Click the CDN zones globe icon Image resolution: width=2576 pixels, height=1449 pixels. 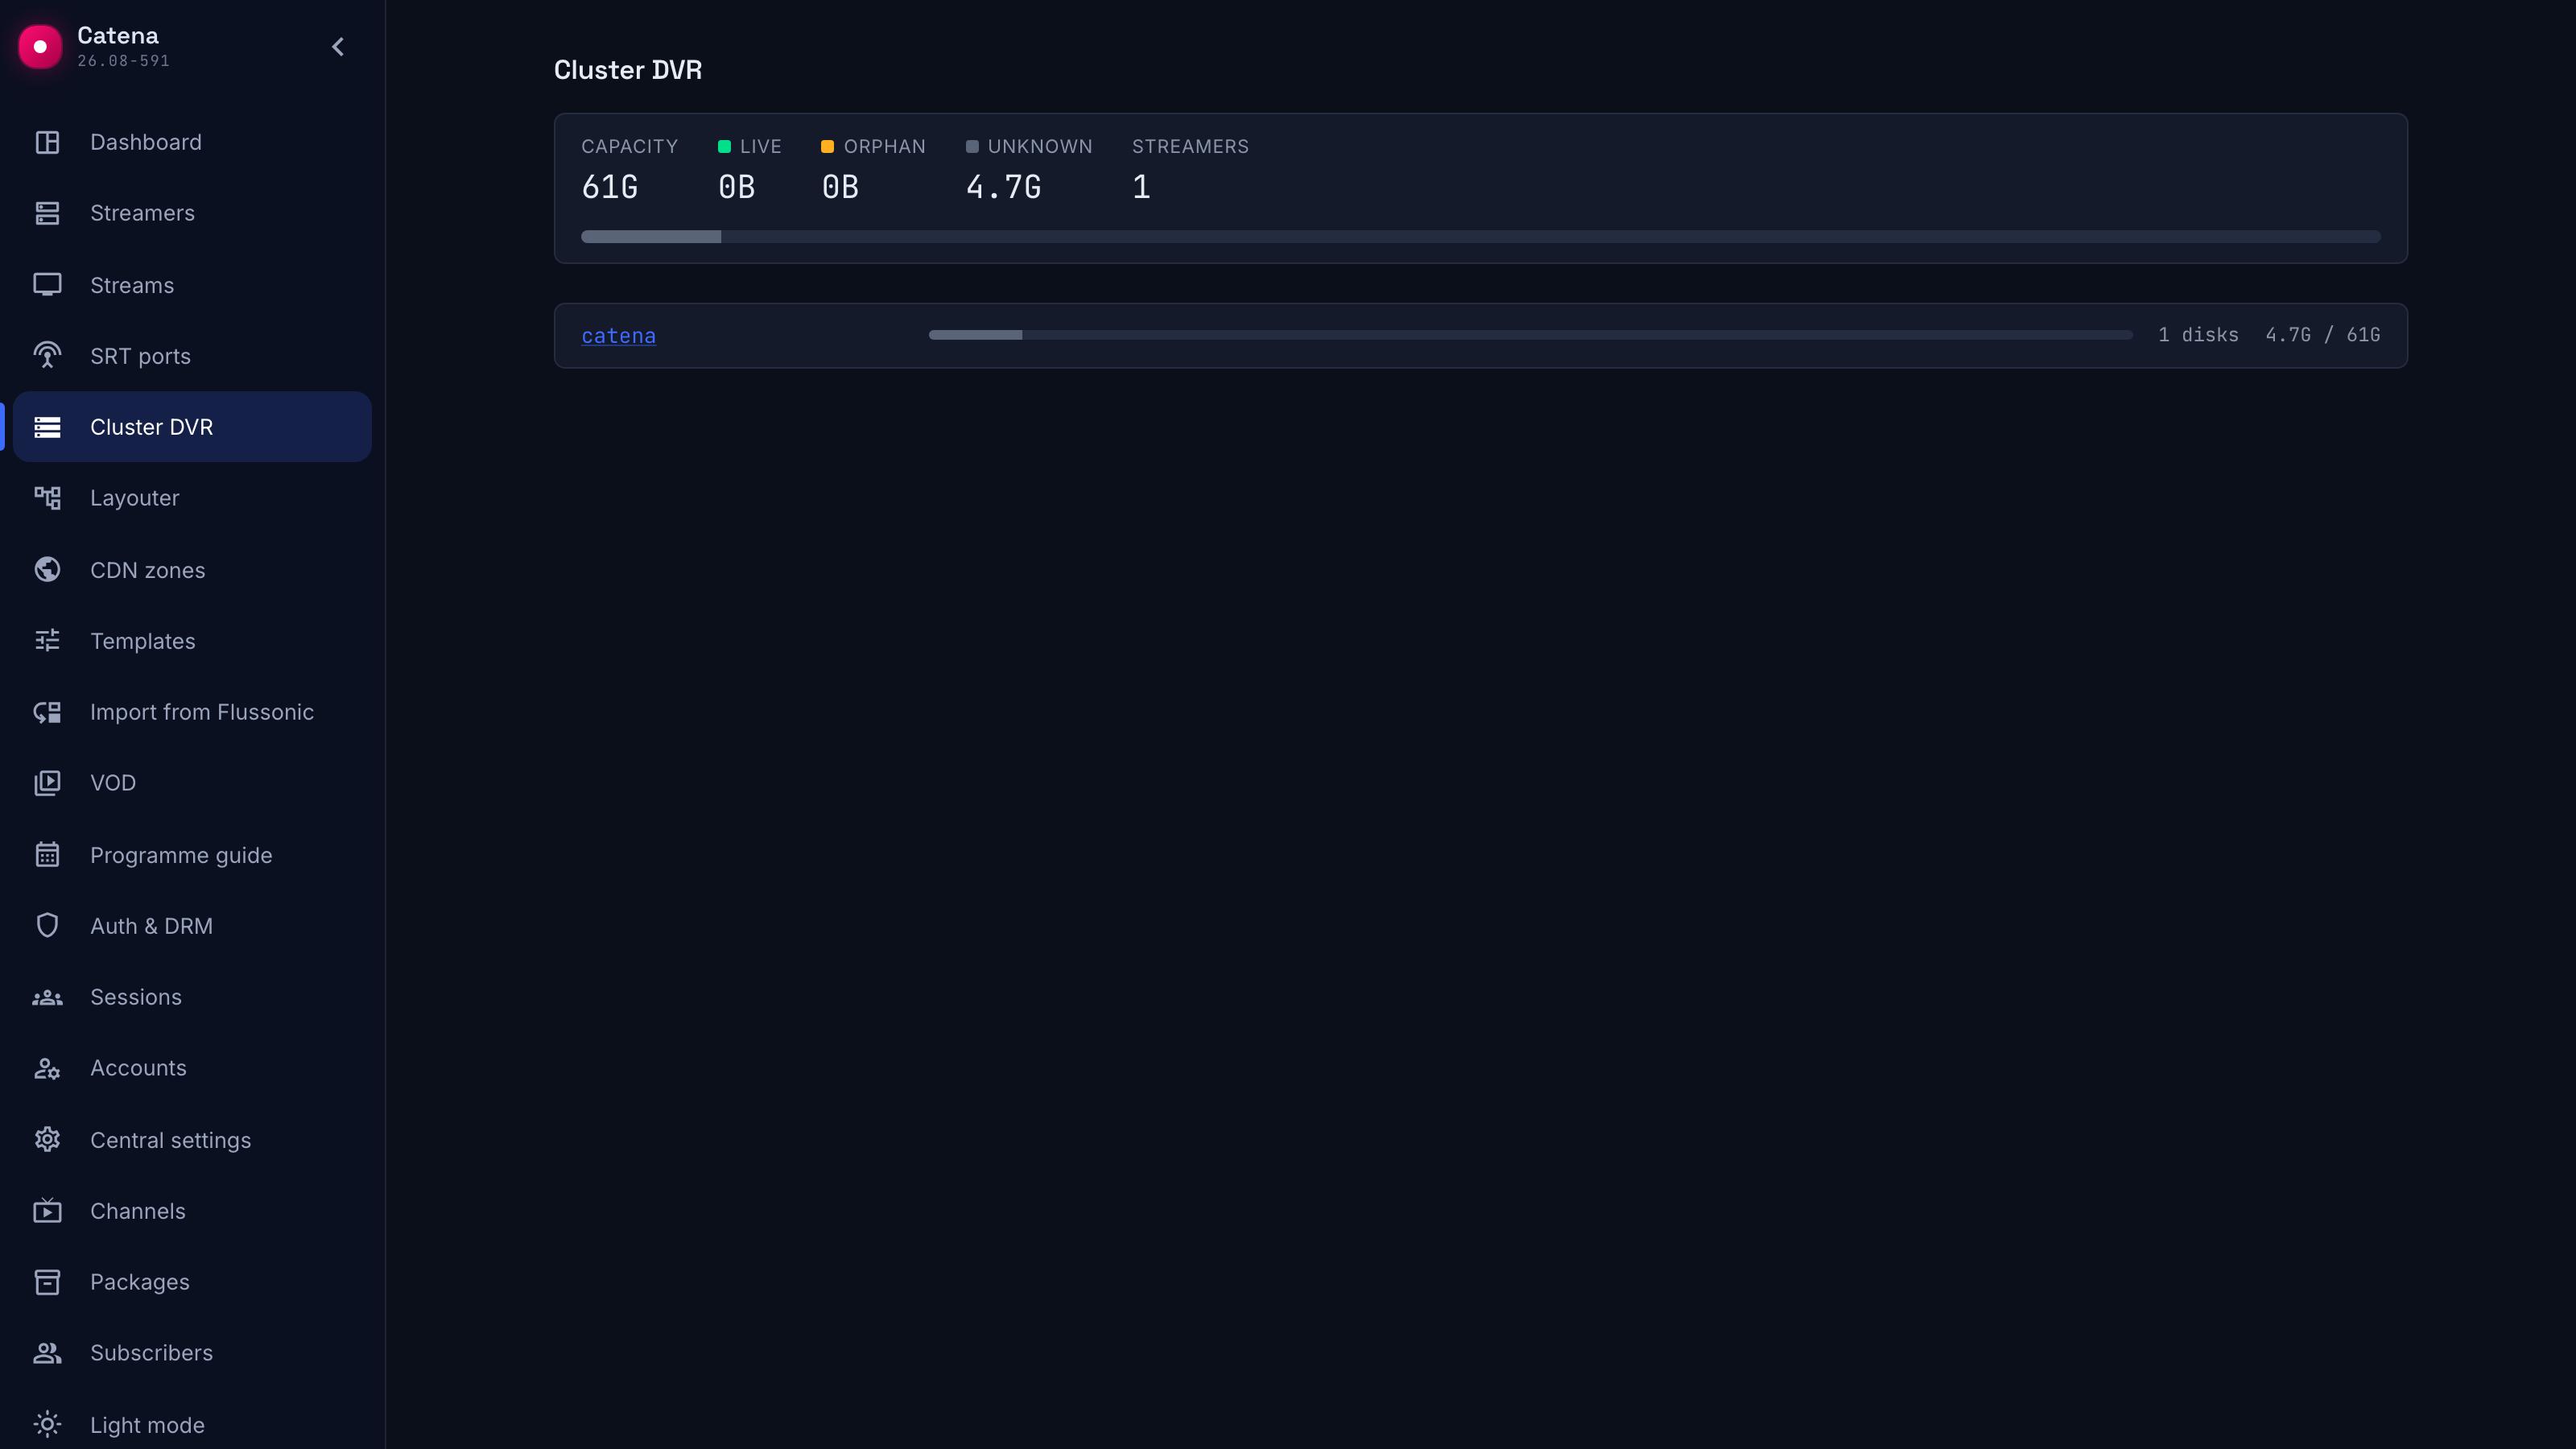click(x=47, y=570)
